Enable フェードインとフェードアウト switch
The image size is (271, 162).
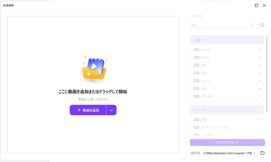196,127
